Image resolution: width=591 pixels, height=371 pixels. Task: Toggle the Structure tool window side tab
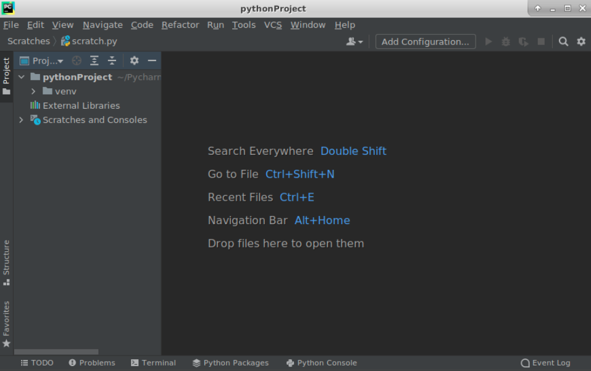(6, 262)
